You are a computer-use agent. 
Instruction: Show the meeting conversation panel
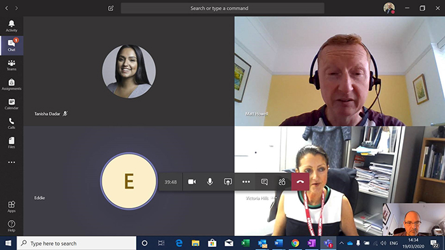pyautogui.click(x=264, y=182)
